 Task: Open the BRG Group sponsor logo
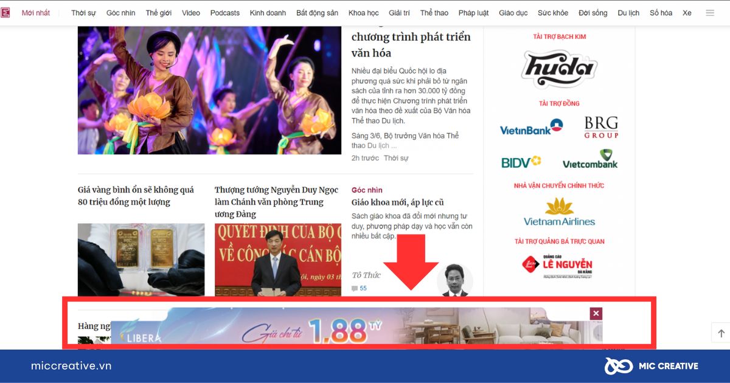click(601, 127)
